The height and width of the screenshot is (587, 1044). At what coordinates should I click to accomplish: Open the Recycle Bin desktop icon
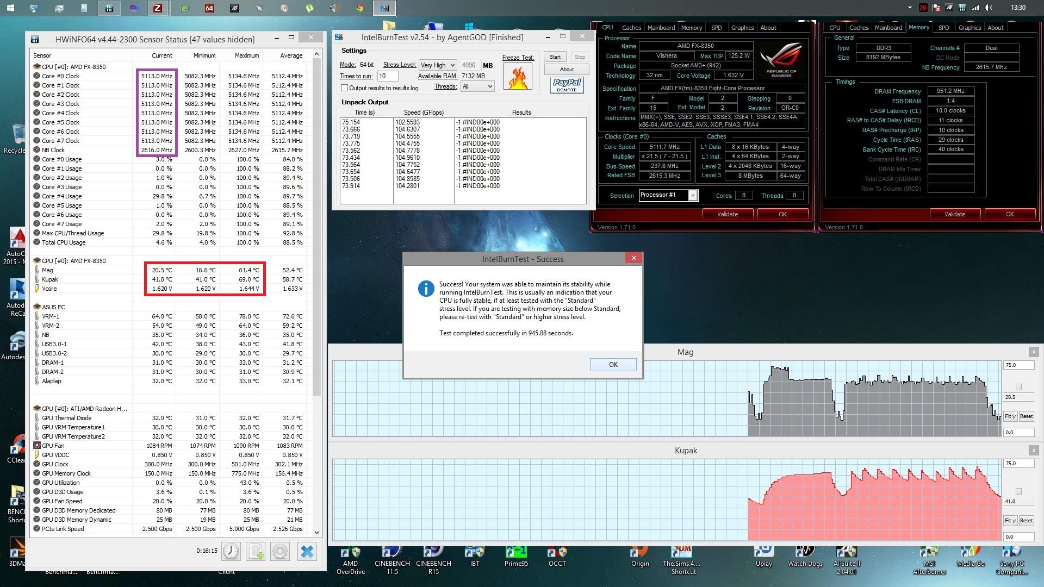[x=15, y=139]
